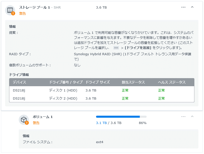204x154 pixels.
Task: Click the Volume 1 usage progress bar
Action: [121, 117]
